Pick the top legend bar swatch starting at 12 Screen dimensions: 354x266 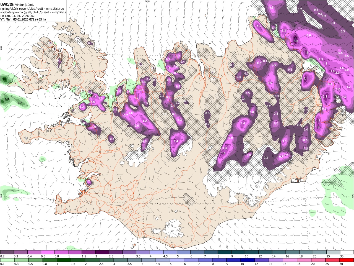point(265,252)
